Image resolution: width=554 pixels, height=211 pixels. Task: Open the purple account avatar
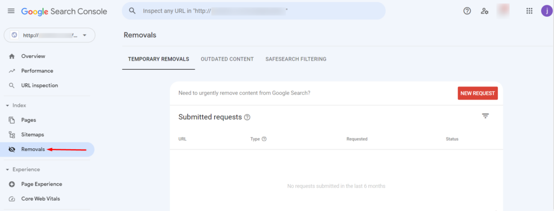pos(546,11)
